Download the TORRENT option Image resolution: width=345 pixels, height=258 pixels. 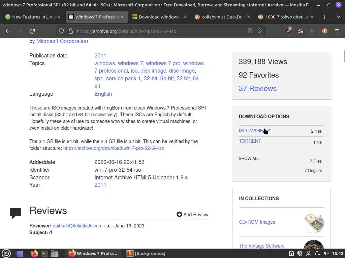[250, 141]
